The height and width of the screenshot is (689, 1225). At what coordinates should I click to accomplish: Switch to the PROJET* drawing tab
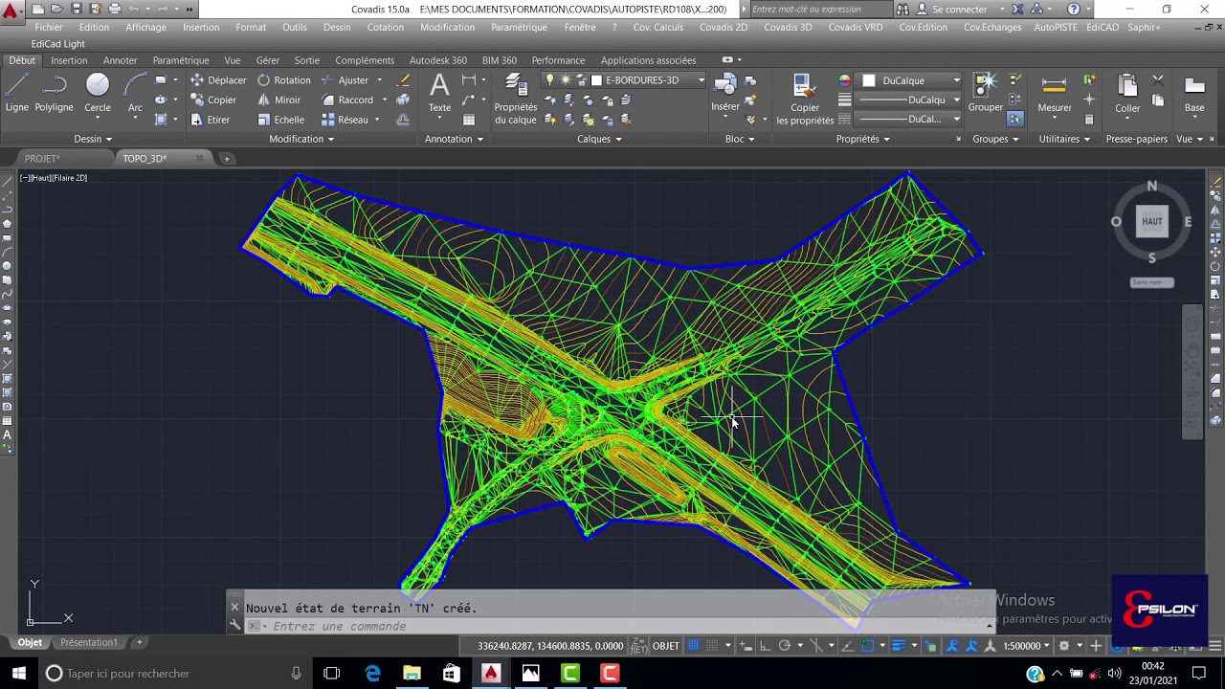tap(42, 158)
